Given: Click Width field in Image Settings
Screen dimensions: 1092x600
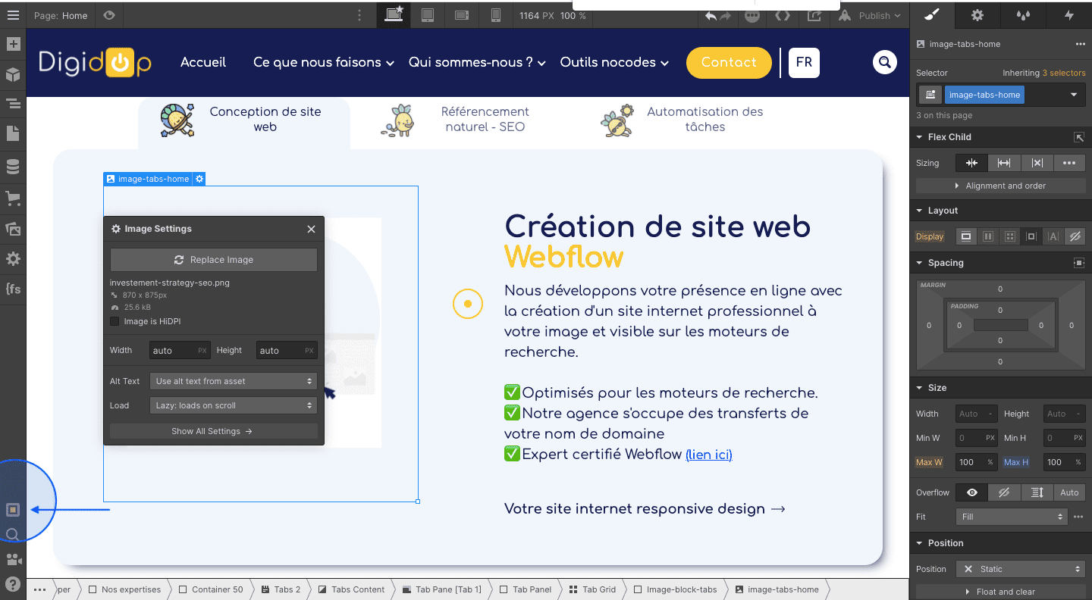Looking at the screenshot, I should click(180, 351).
